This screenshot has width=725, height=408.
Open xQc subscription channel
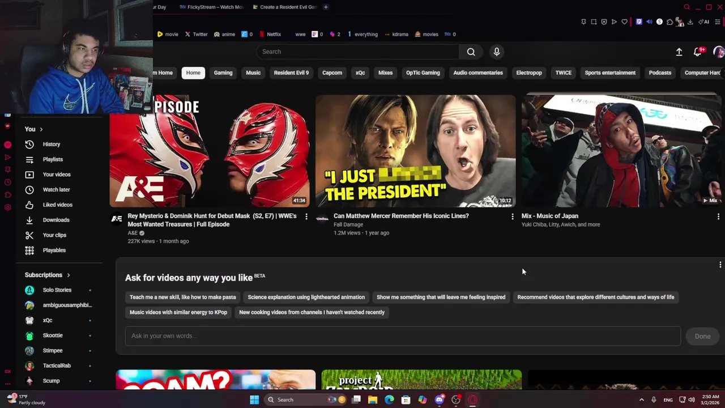(48, 320)
